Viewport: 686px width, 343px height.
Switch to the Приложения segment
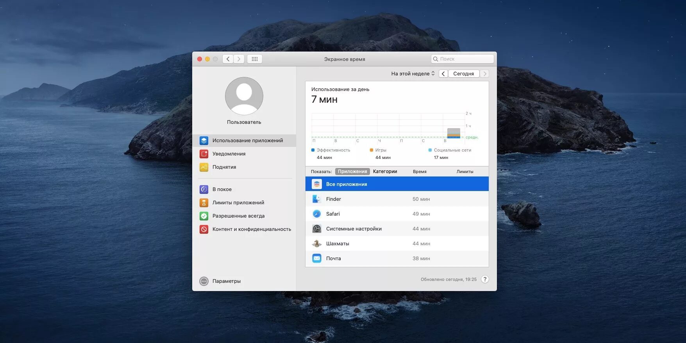point(352,171)
